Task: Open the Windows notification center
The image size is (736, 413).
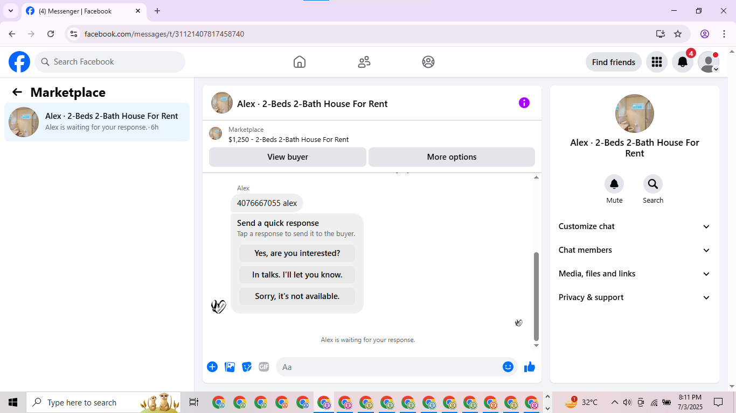Action: [718, 402]
